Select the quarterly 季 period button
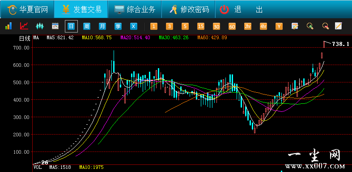 (x=118, y=26)
